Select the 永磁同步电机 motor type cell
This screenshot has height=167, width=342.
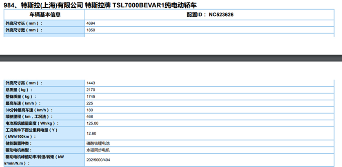98,150
